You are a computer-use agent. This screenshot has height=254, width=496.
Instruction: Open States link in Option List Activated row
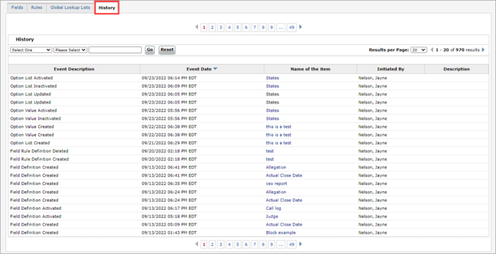coord(272,78)
